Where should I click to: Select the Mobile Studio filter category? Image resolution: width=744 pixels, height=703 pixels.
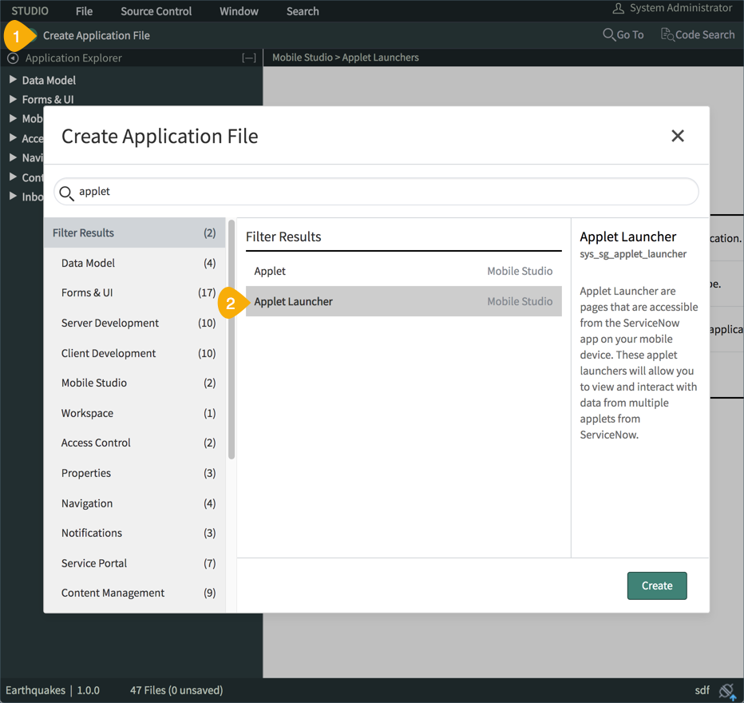pyautogui.click(x=93, y=383)
